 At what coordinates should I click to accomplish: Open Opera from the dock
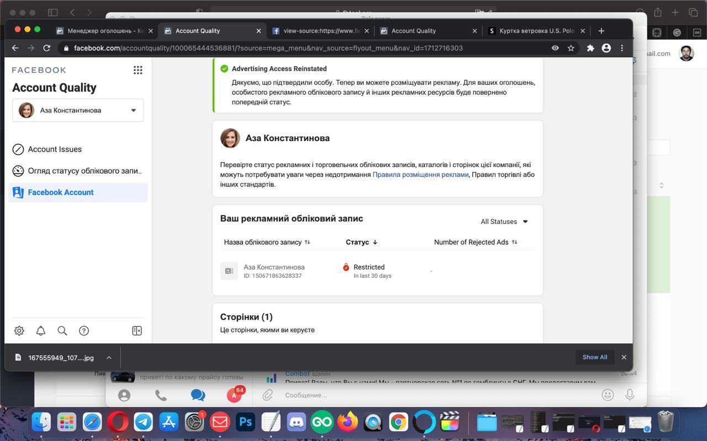tap(118, 423)
